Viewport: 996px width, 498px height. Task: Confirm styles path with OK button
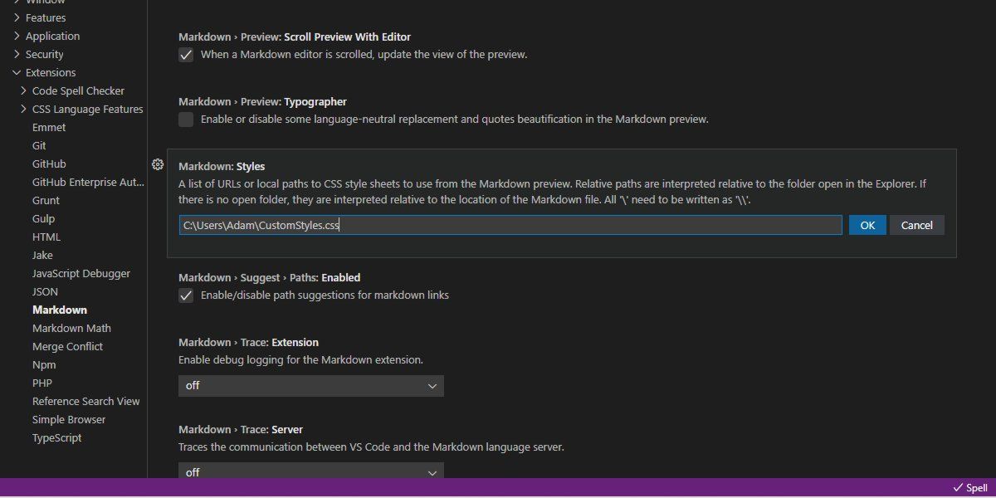point(867,224)
